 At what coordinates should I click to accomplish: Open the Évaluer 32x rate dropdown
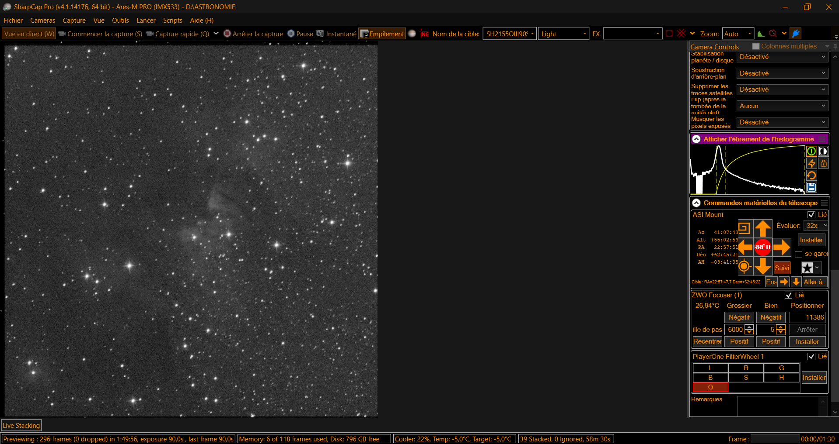click(x=816, y=226)
